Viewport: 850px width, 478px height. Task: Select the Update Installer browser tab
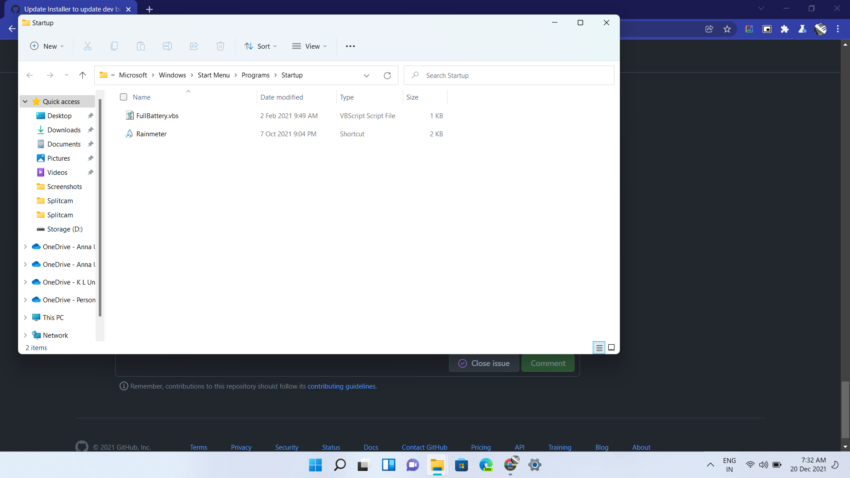[x=69, y=9]
